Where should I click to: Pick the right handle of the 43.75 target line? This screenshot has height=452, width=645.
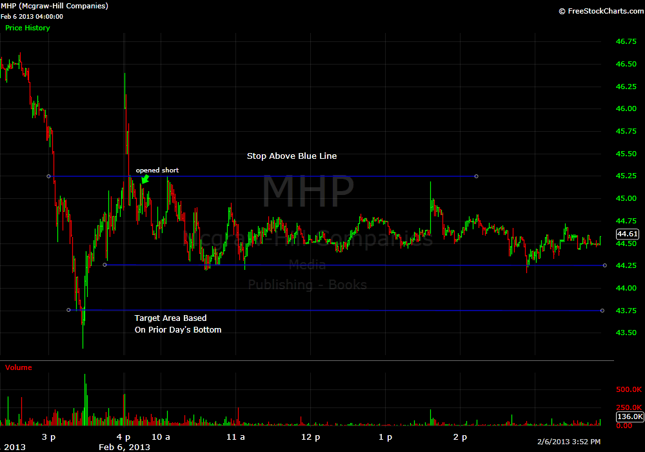coord(602,311)
